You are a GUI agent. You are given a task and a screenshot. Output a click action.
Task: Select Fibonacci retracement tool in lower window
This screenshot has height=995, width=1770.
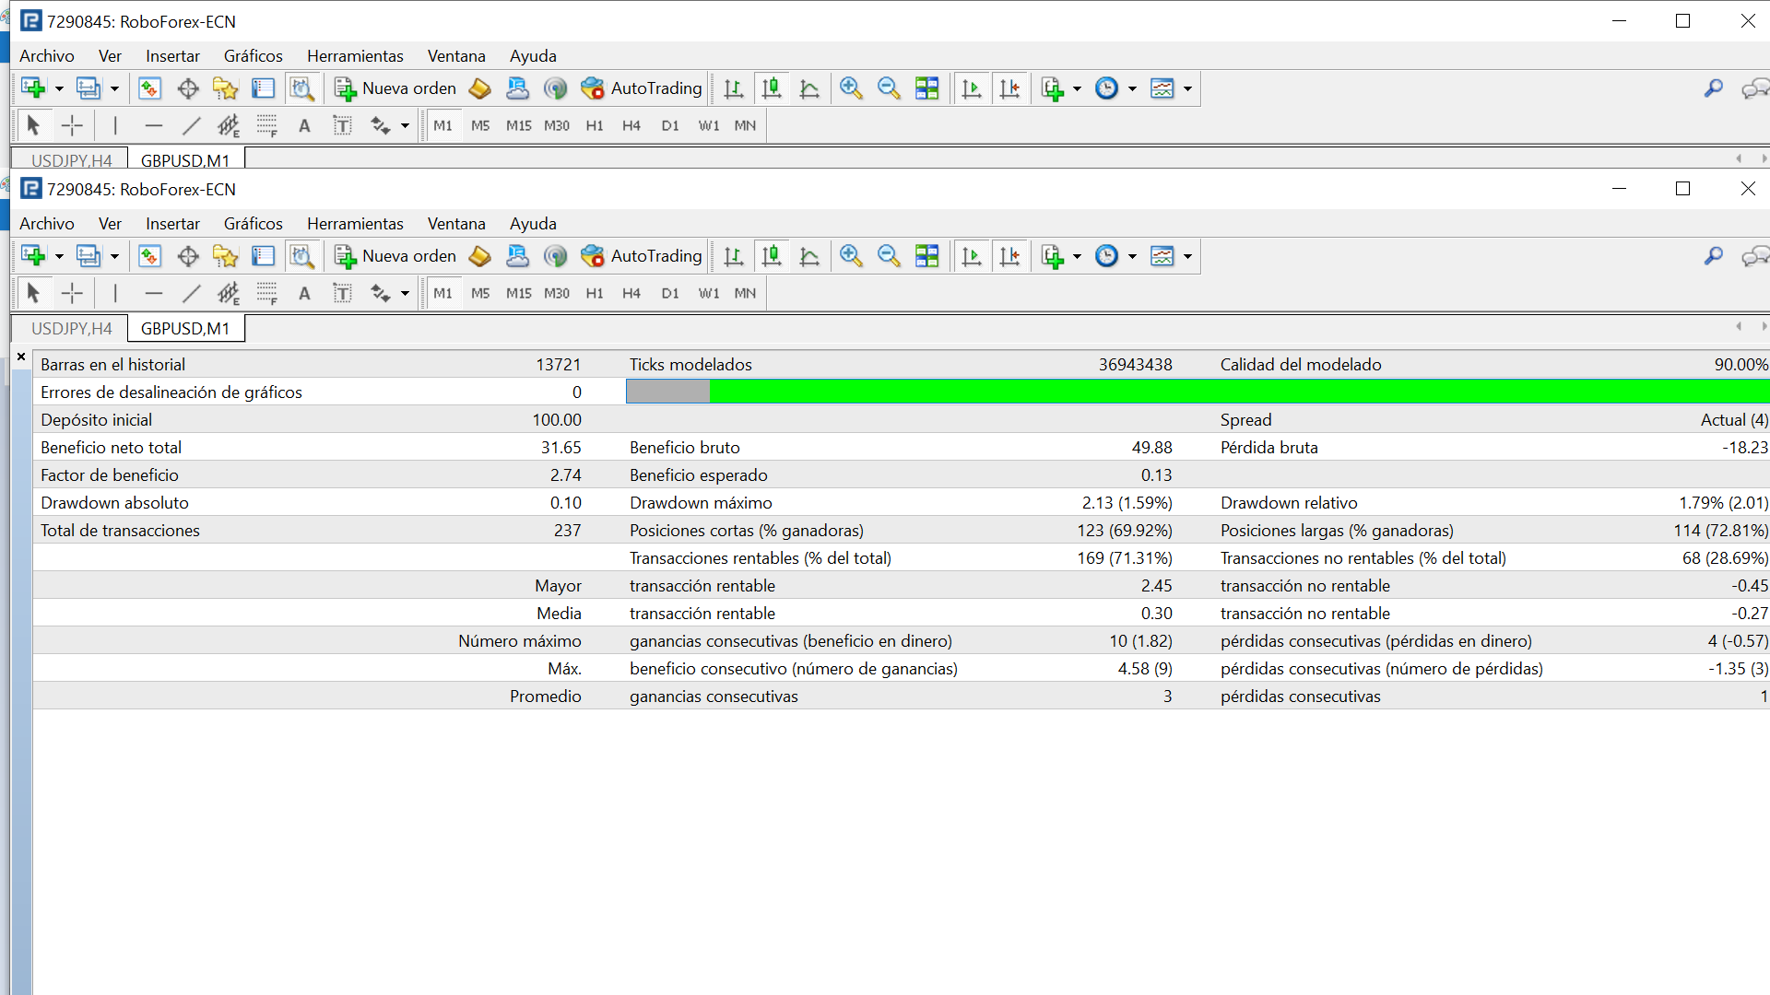[x=266, y=293]
